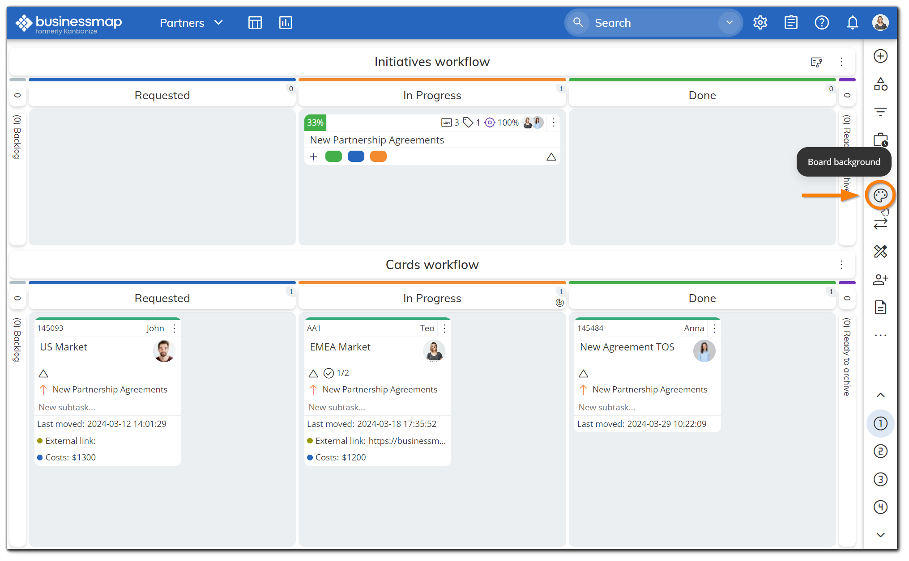
Task: Open the crossed-tools icon in the sidebar
Action: [880, 252]
